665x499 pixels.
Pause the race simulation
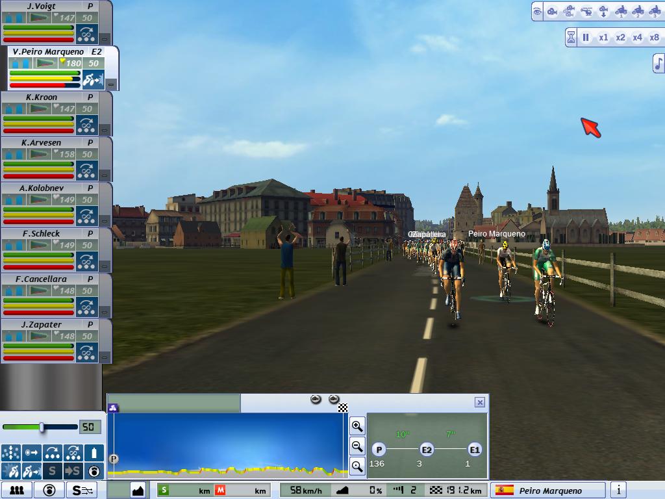pyautogui.click(x=586, y=38)
